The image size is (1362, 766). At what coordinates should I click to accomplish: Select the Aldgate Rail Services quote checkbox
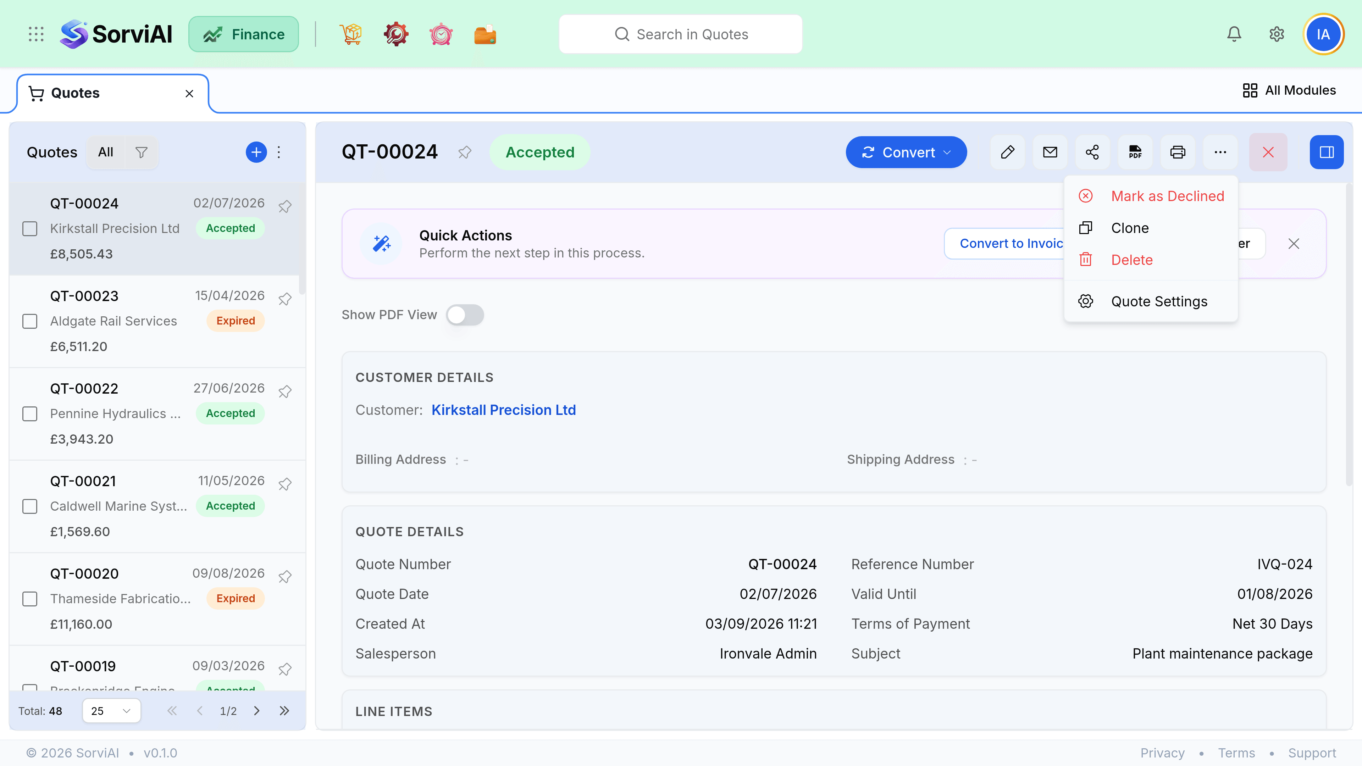pos(29,321)
